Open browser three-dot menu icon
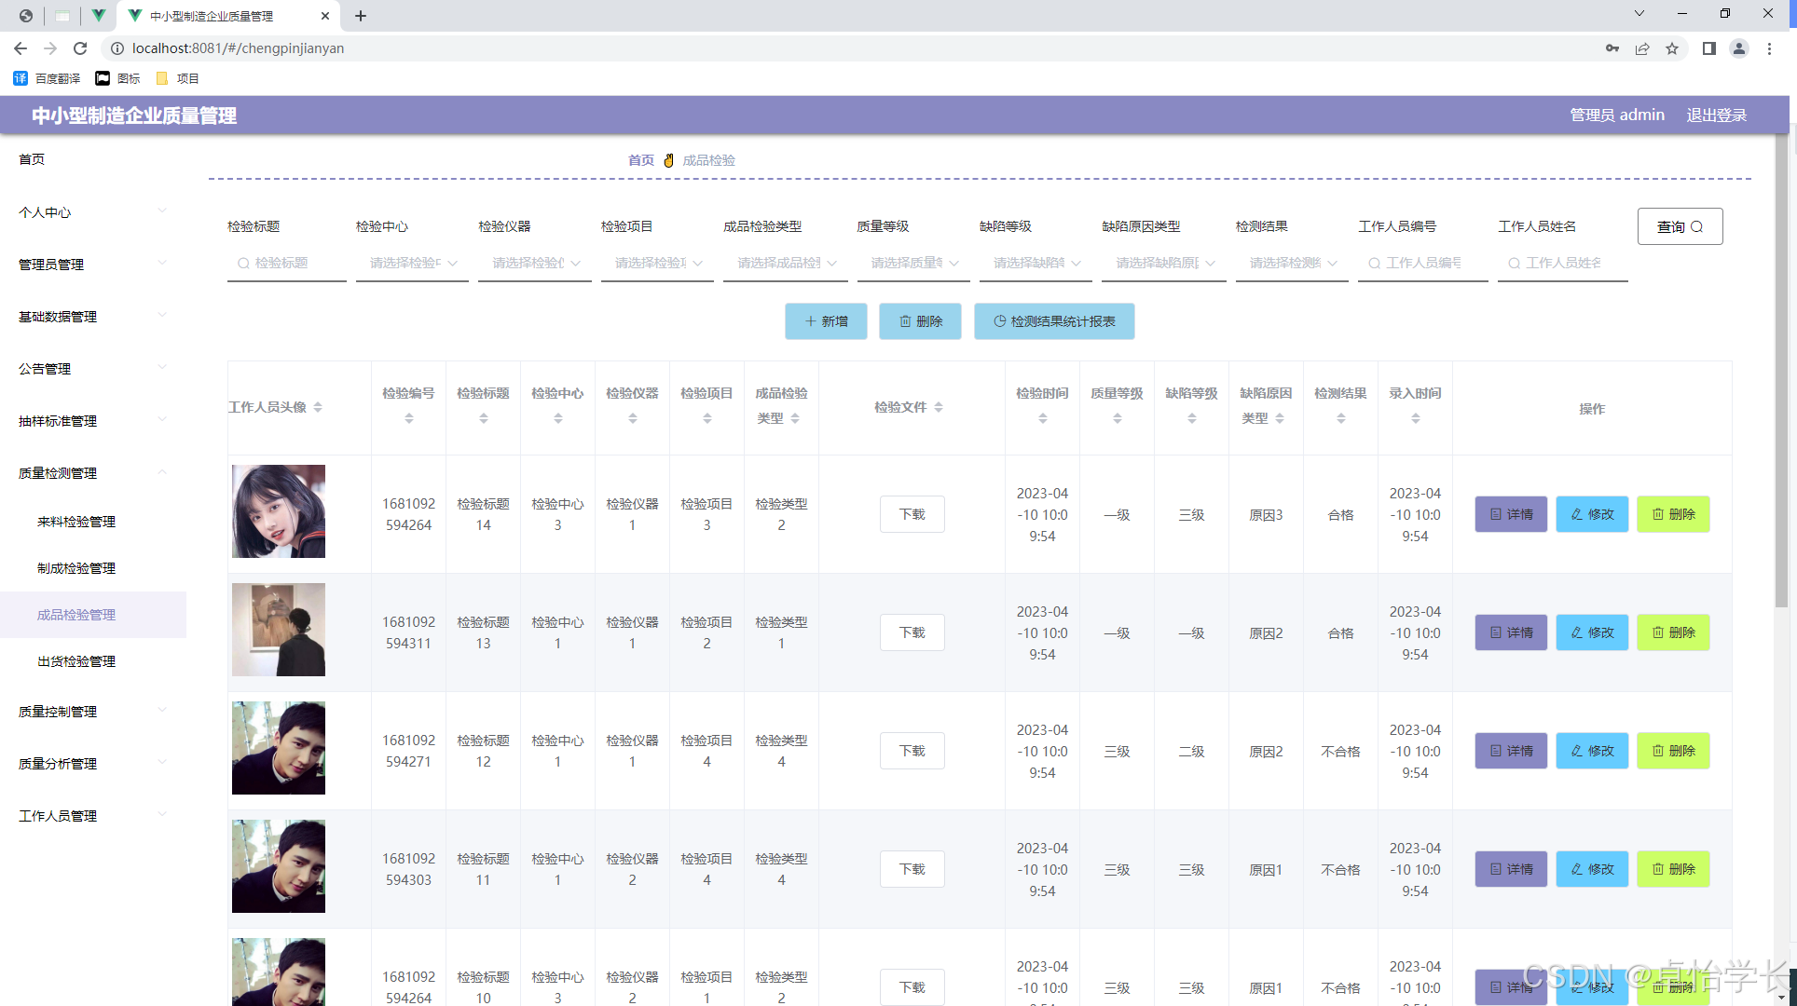The image size is (1797, 1006). pyautogui.click(x=1769, y=48)
